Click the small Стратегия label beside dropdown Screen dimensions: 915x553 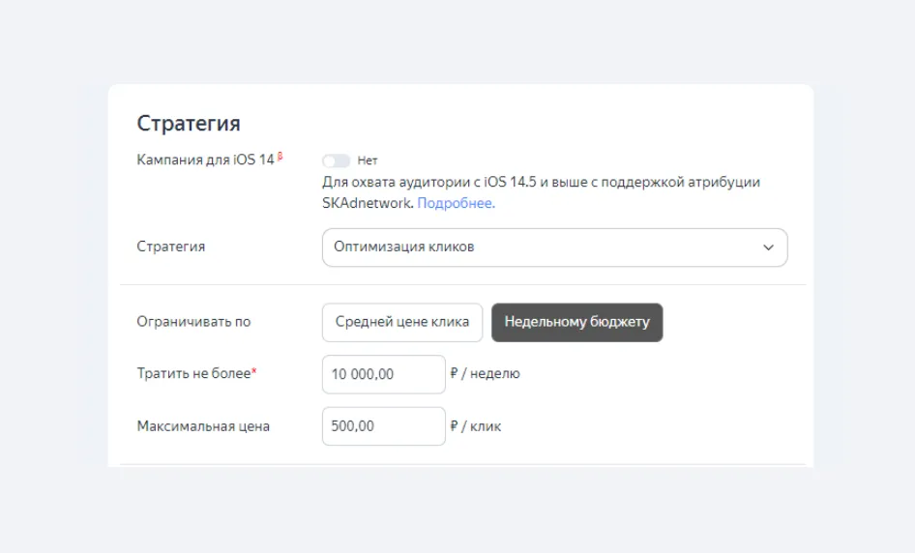pyautogui.click(x=171, y=247)
